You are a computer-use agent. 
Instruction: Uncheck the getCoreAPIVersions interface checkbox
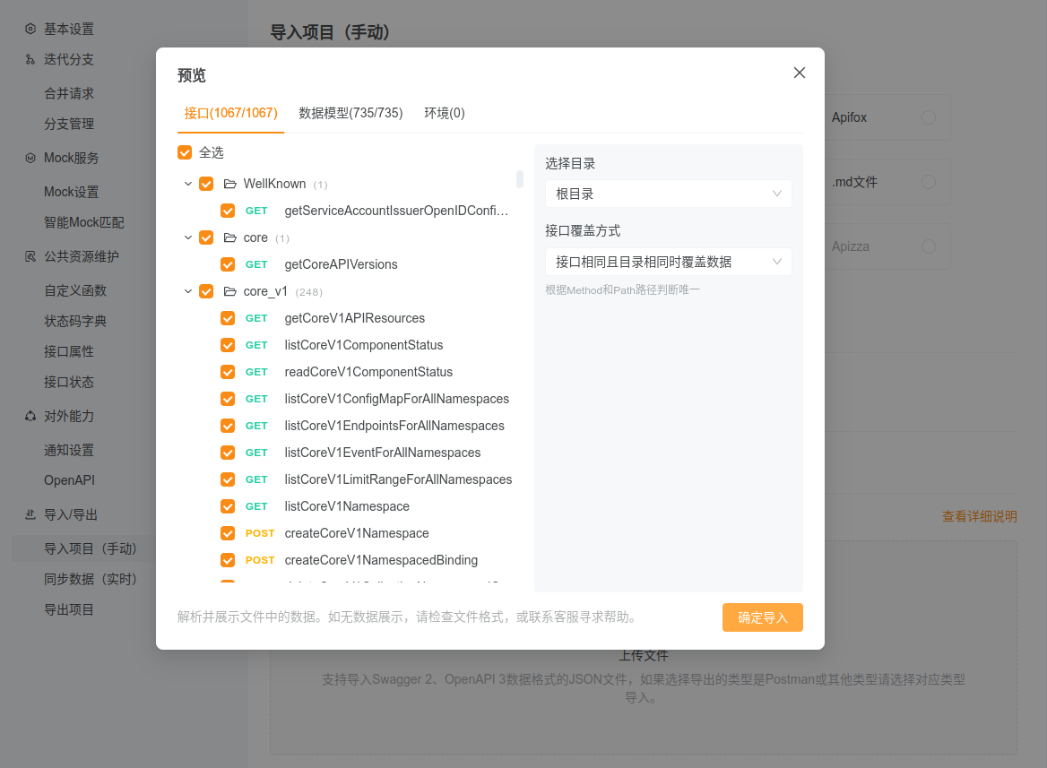click(228, 264)
